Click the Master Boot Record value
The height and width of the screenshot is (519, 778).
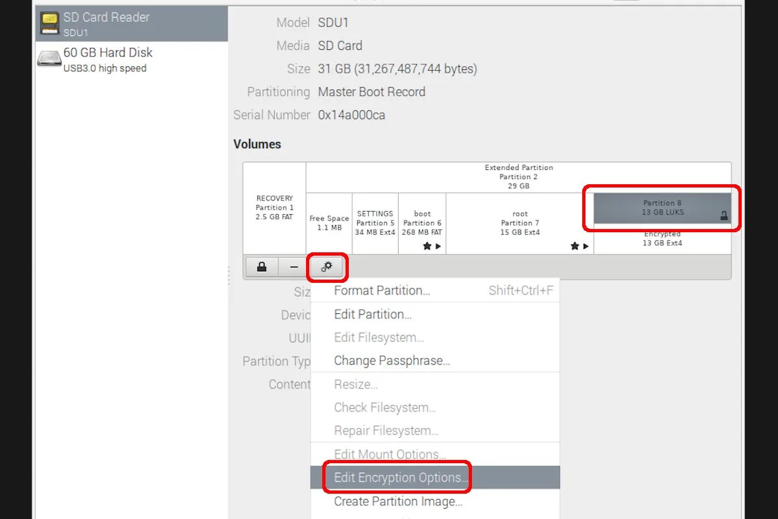[x=371, y=91]
